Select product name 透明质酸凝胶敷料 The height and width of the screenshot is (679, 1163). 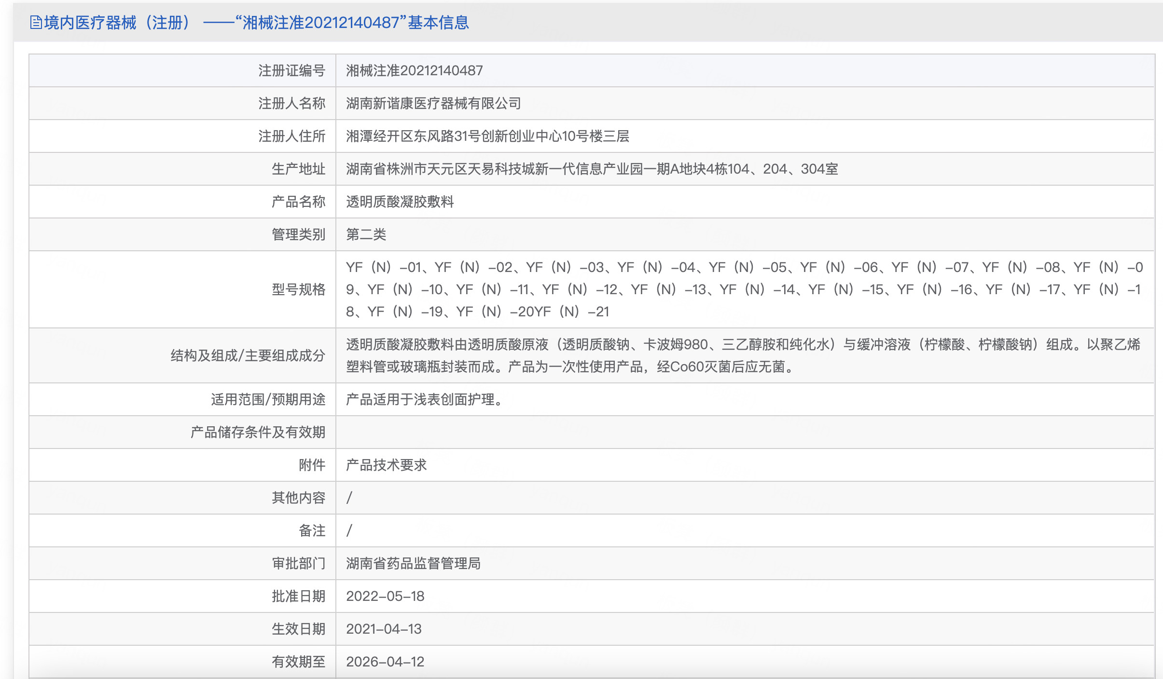point(400,202)
